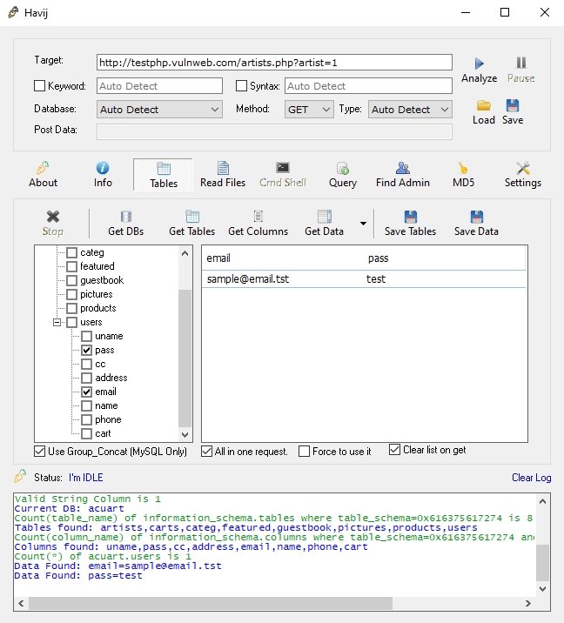Click the tree view scroll up arrow
The width and height of the screenshot is (564, 623).
[x=185, y=253]
